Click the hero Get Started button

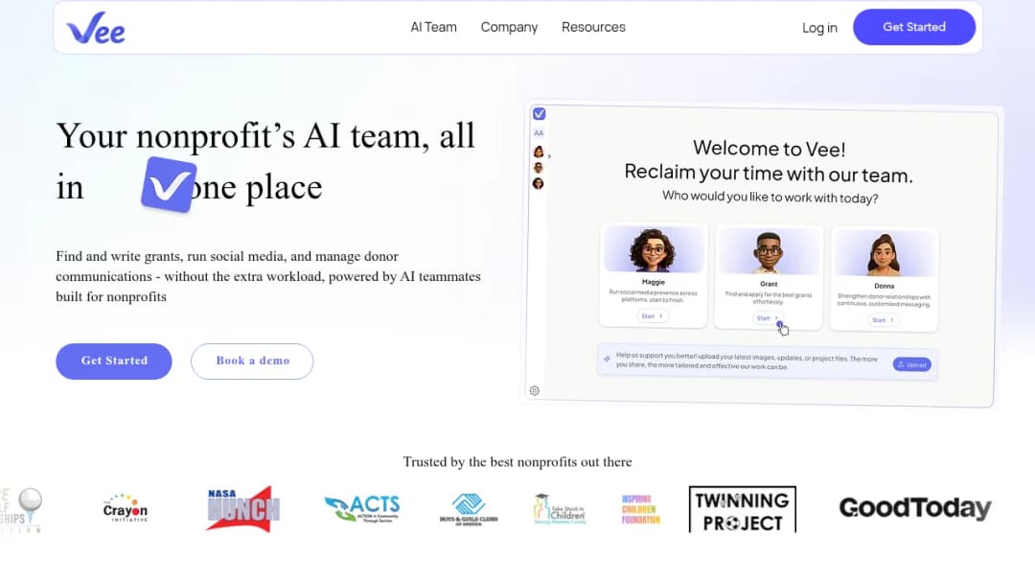[x=113, y=361]
